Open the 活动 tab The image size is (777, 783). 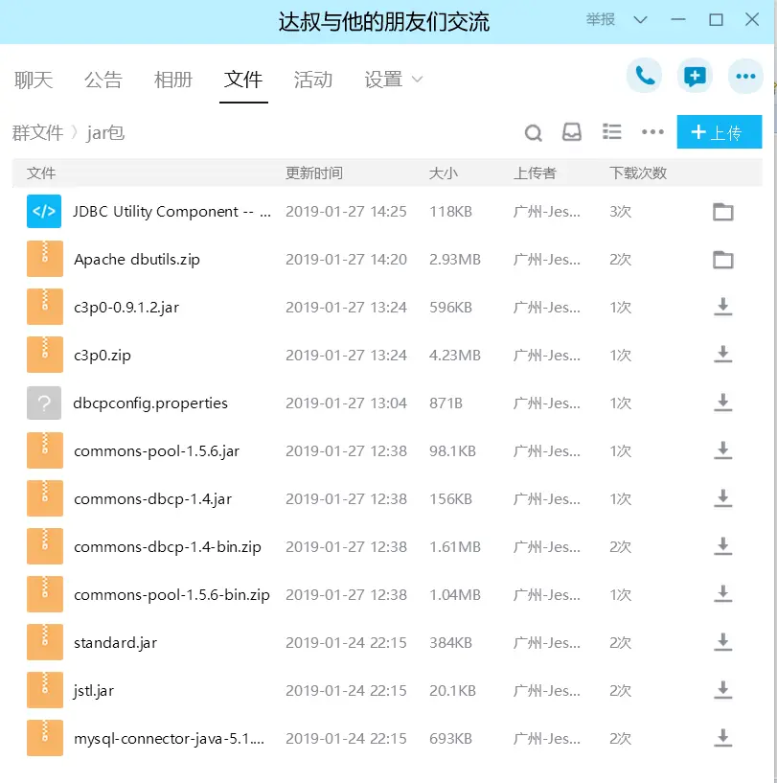tap(313, 81)
